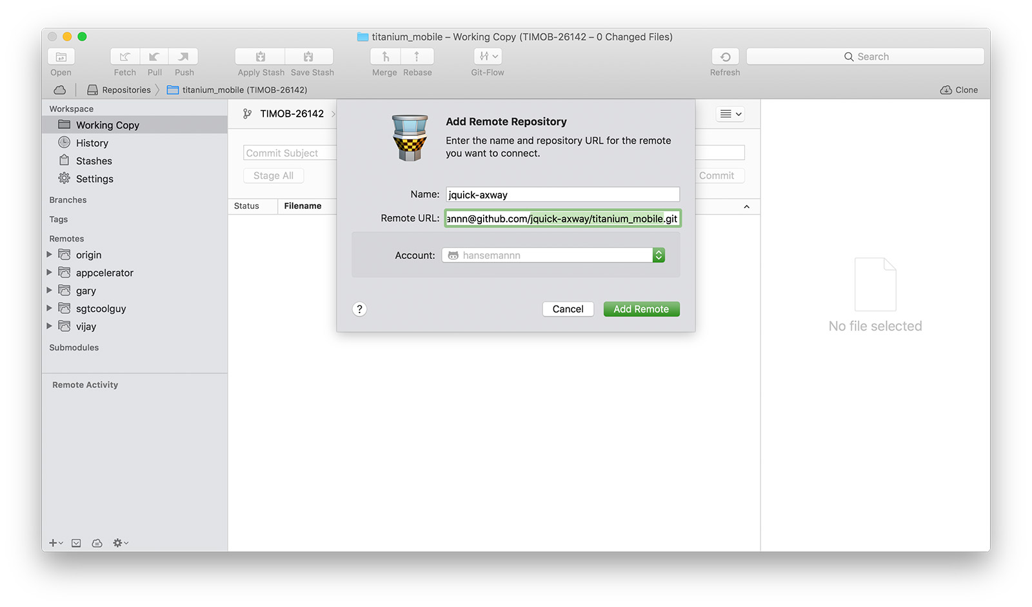Screen dimensions: 1032x607
Task: Click the plus add button in the bottom bar
Action: click(55, 543)
